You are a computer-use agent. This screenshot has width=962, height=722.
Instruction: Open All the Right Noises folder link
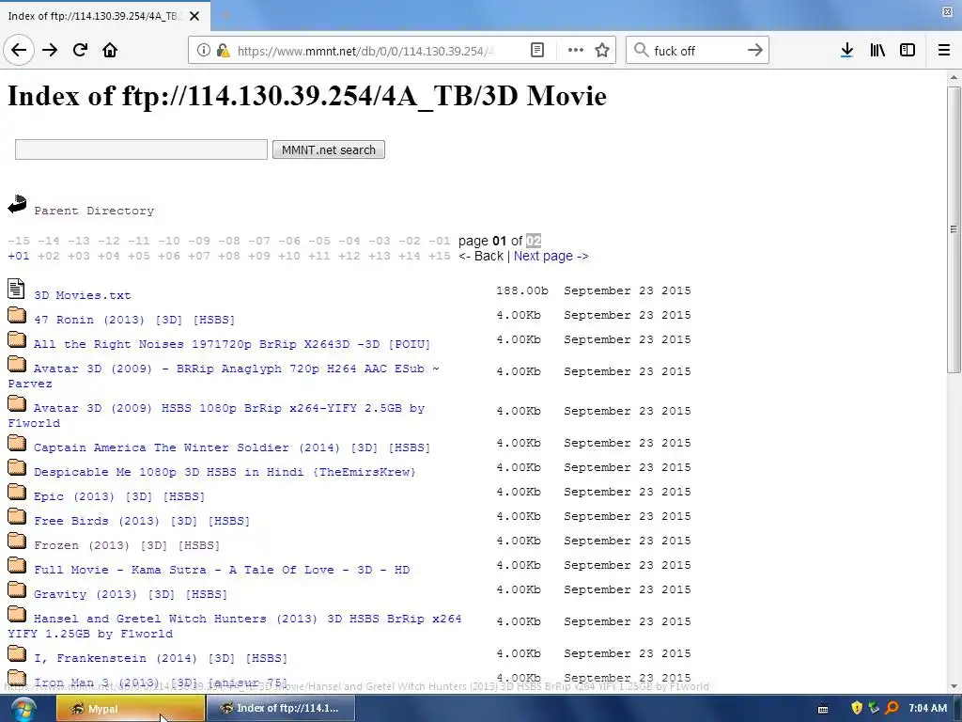tap(232, 344)
